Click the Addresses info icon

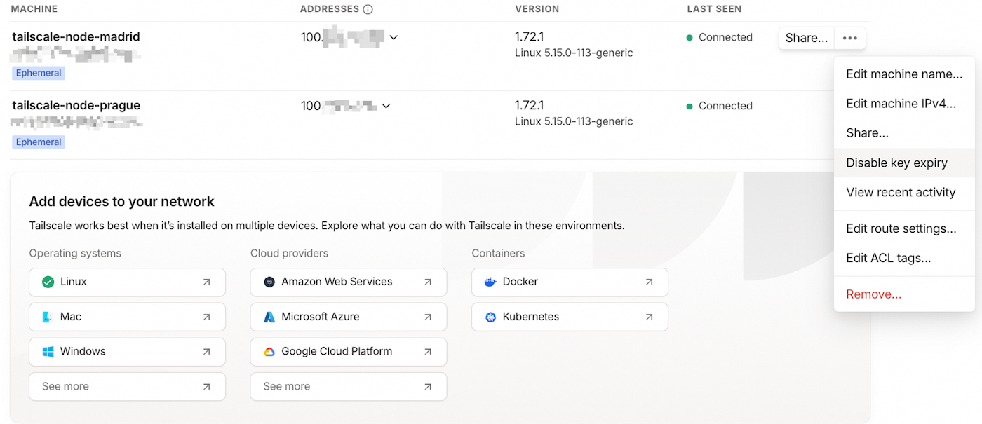click(x=368, y=9)
